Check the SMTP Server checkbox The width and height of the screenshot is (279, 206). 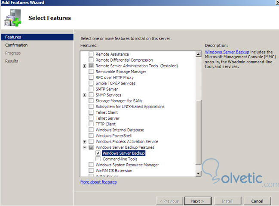pyautogui.click(x=91, y=89)
